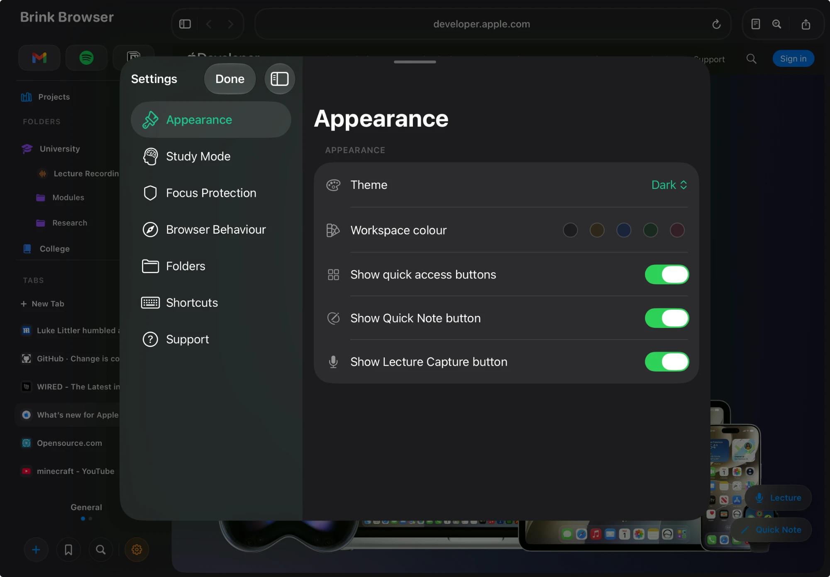The image size is (830, 577).
Task: Open Study Mode settings
Action: click(211, 156)
